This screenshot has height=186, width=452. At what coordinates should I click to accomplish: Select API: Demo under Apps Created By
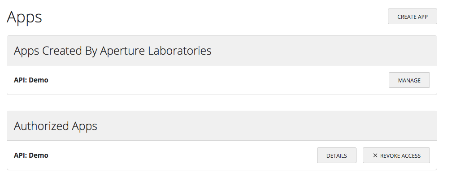31,80
